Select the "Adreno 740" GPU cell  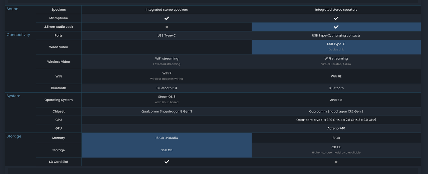coord(336,128)
